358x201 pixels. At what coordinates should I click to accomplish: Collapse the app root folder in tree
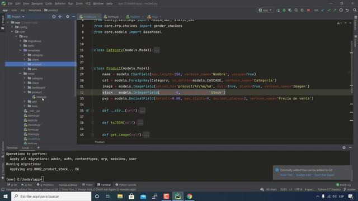(x=8, y=22)
